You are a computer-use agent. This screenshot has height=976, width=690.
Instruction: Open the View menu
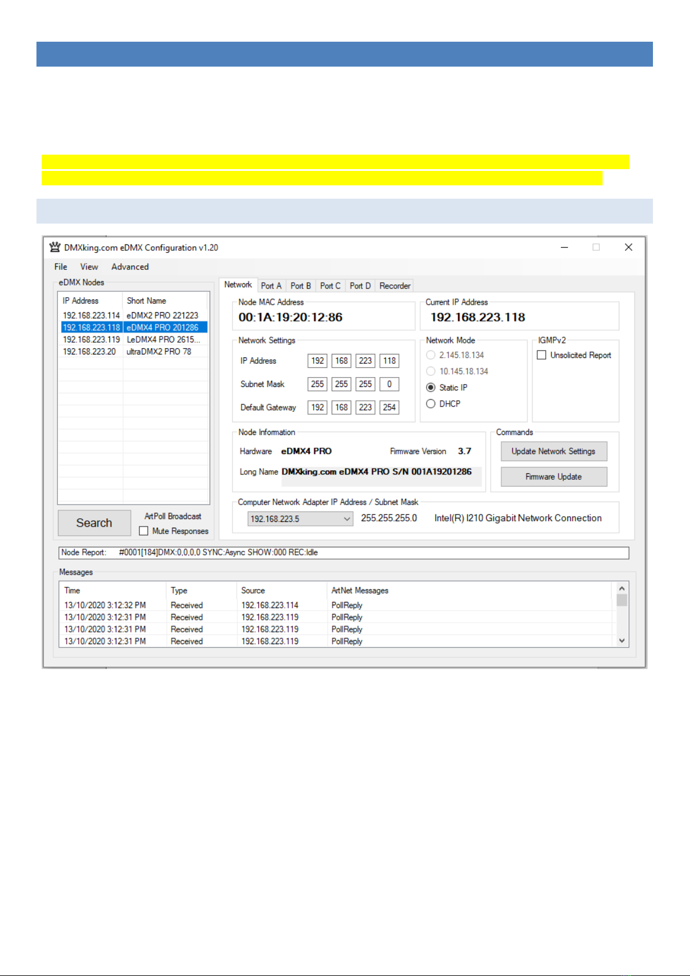(x=89, y=266)
